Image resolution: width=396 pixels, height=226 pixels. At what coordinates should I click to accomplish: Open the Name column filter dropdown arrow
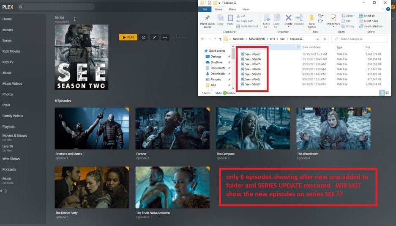click(299, 47)
